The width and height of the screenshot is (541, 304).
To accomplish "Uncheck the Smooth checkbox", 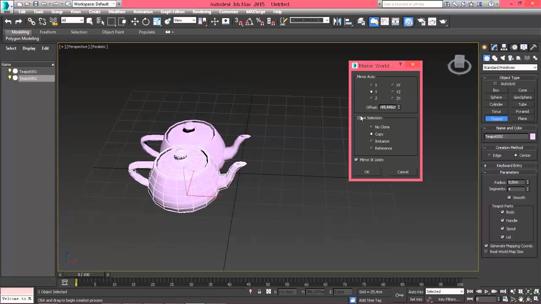I will click(x=509, y=198).
